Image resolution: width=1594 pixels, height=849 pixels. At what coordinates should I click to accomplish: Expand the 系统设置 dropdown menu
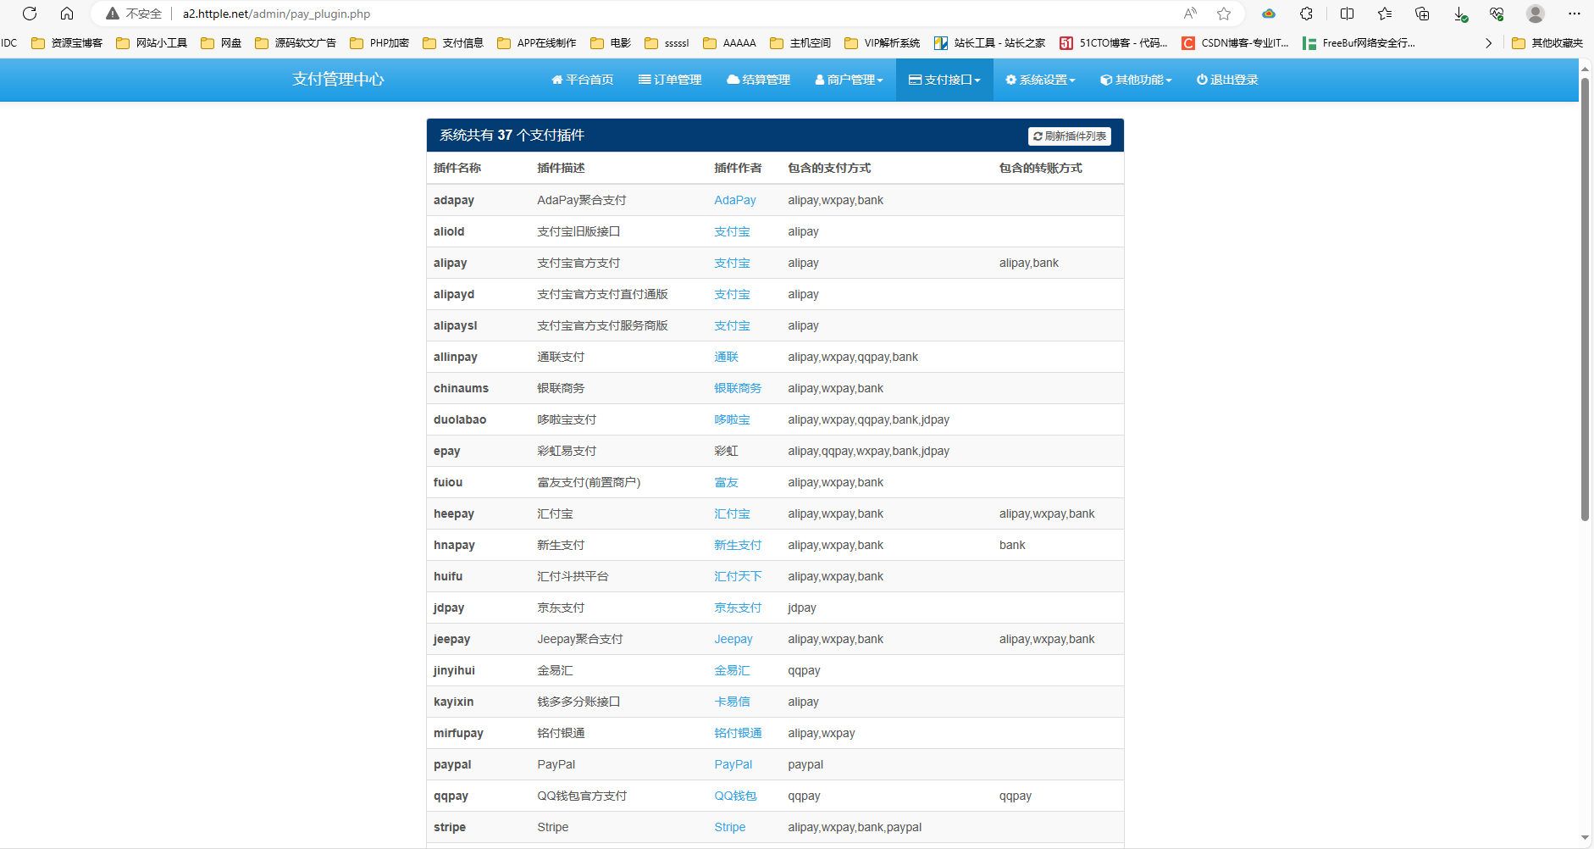1040,80
